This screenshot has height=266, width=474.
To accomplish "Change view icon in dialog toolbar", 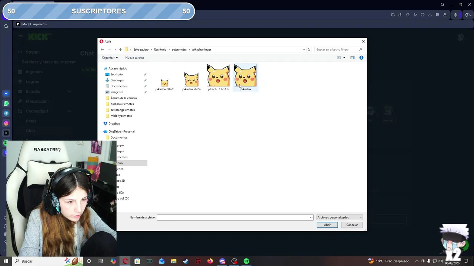I will [x=339, y=58].
